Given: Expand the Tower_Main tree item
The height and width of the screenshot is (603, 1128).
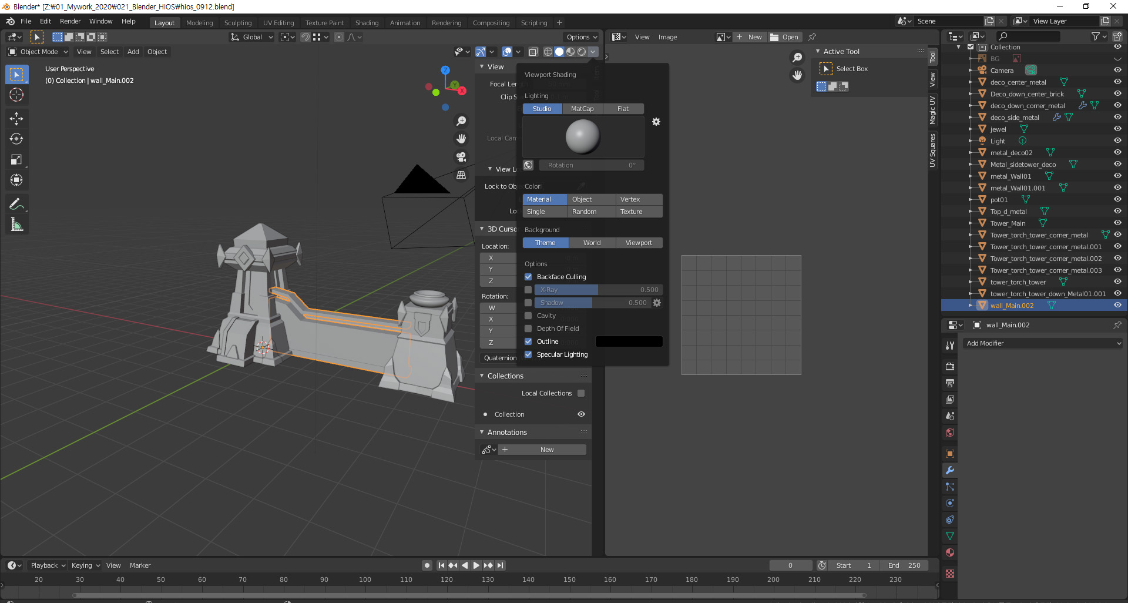Looking at the screenshot, I should tap(971, 223).
